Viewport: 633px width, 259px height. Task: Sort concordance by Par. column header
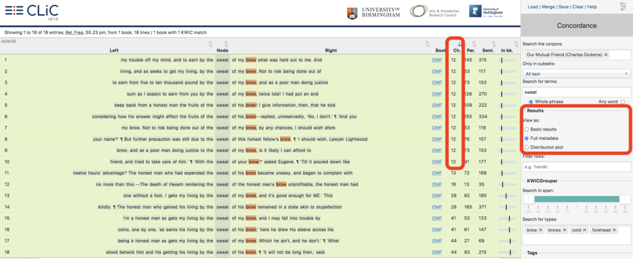click(x=470, y=49)
